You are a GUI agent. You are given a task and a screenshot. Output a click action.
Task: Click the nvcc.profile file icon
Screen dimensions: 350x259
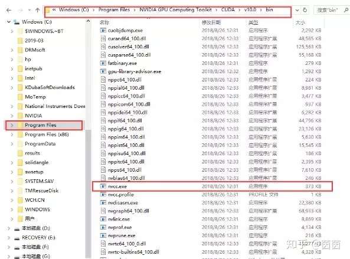pos(103,194)
